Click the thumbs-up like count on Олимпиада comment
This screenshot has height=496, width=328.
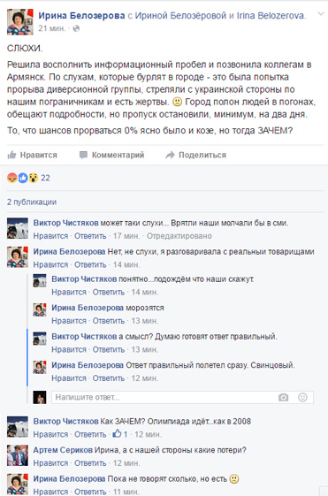tap(120, 434)
